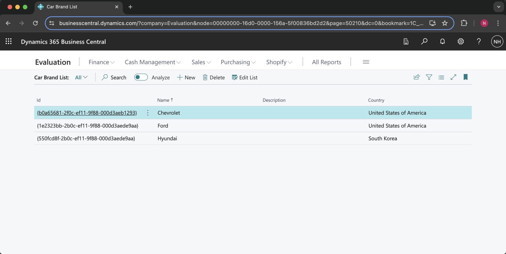Viewport: 506px width, 254px height.
Task: Open the app launcher waffle icon
Action: (x=9, y=41)
